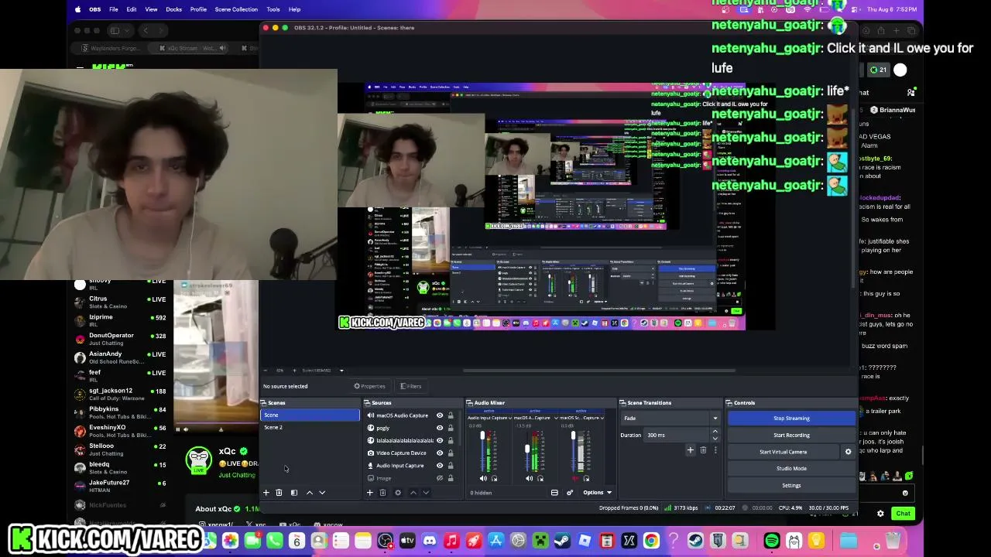Move source up in the Sources list
Viewport: 991px width, 557px height.
(x=413, y=493)
